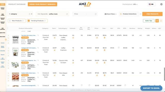This screenshot has width=165, height=92.
Task: Open Reports in the sidebar
Action: 3,55
